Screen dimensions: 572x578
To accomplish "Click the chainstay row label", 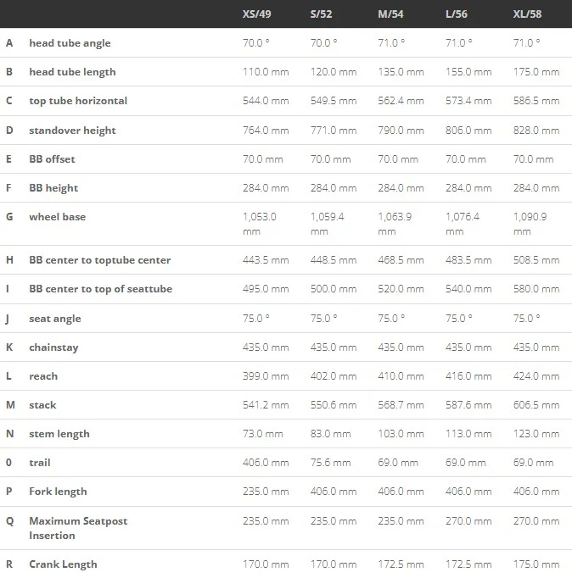I will point(53,347).
